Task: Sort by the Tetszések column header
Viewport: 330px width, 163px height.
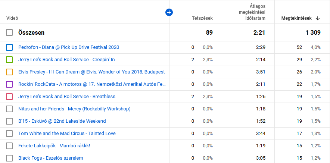Action: pyautogui.click(x=202, y=18)
